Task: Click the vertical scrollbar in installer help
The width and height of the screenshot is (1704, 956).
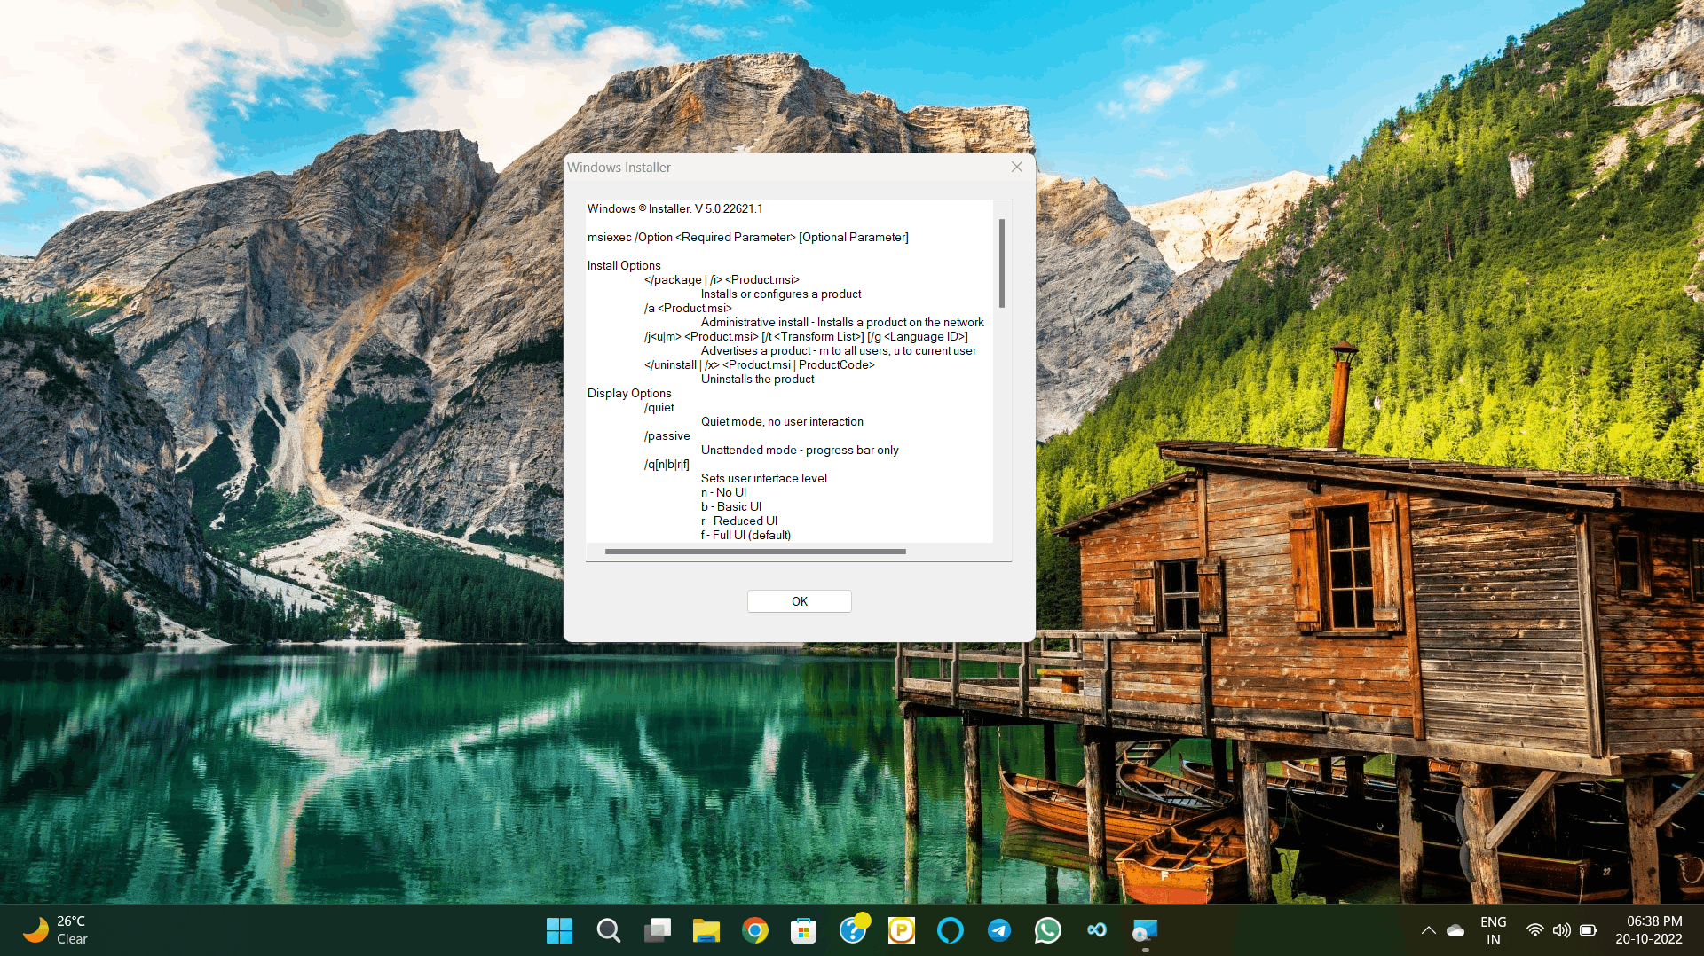Action: click(1002, 263)
